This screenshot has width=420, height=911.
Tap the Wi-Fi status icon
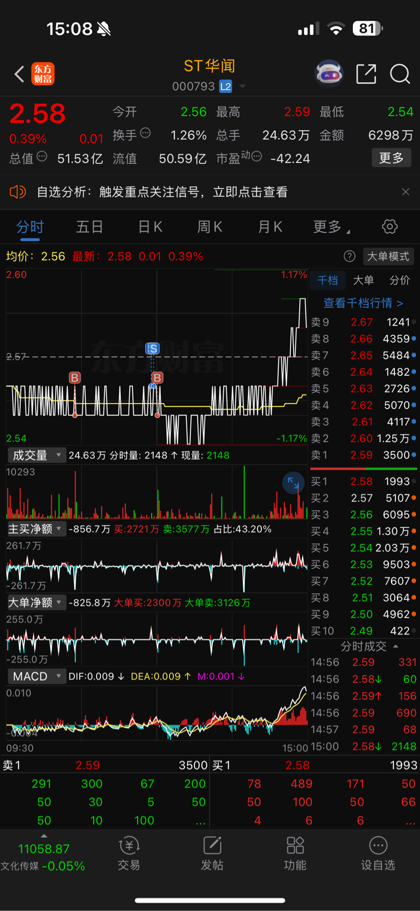tap(336, 28)
